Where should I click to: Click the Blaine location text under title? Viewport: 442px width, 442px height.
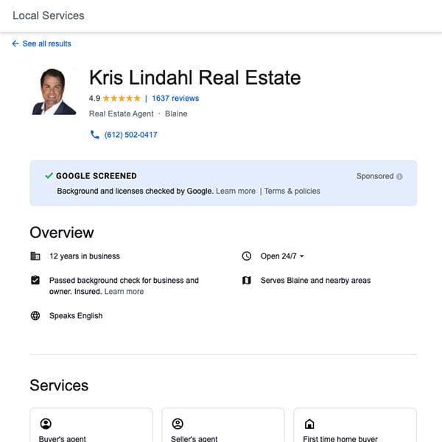pyautogui.click(x=176, y=114)
